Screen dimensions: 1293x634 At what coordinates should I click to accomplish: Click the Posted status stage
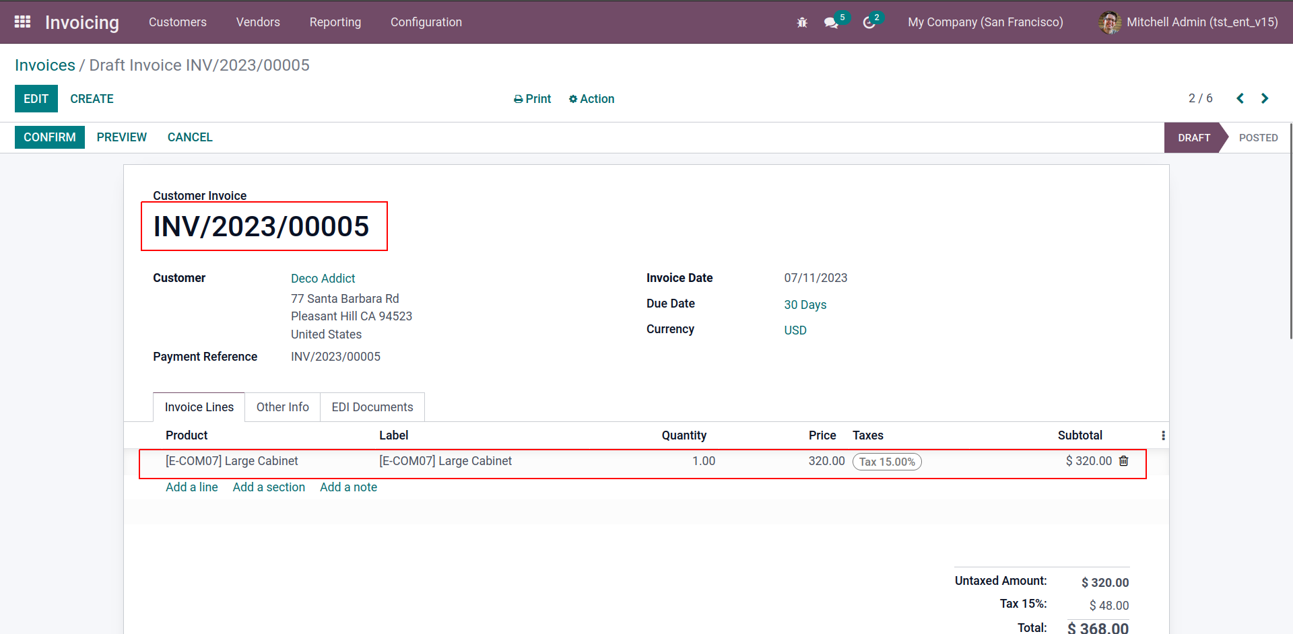pos(1258,138)
